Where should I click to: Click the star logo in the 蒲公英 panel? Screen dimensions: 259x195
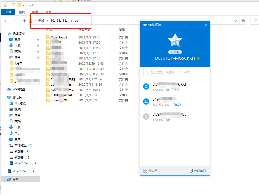point(175,40)
